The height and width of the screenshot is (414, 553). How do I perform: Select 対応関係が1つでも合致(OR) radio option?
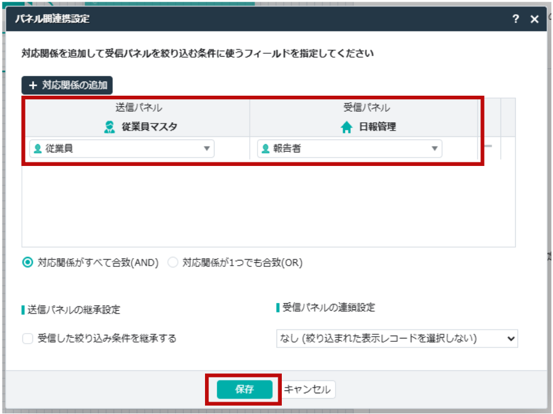coord(173,263)
